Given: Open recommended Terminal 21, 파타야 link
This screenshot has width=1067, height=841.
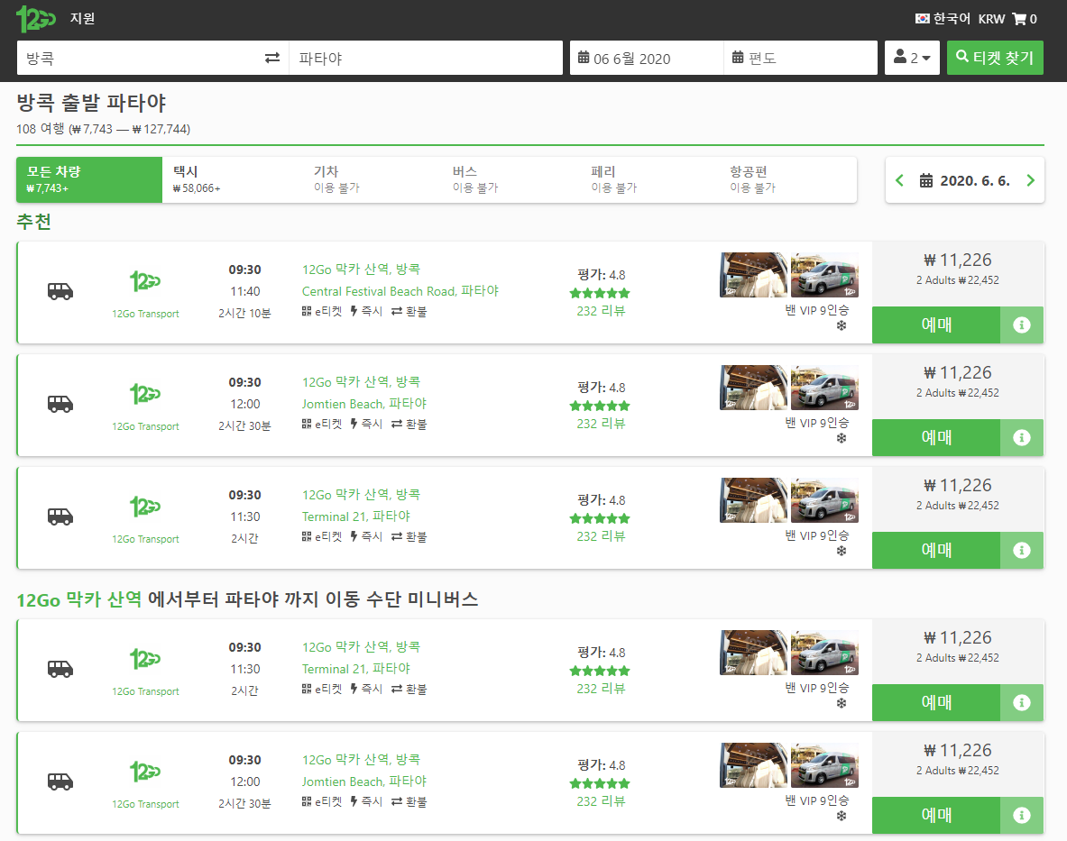Looking at the screenshot, I should [356, 516].
